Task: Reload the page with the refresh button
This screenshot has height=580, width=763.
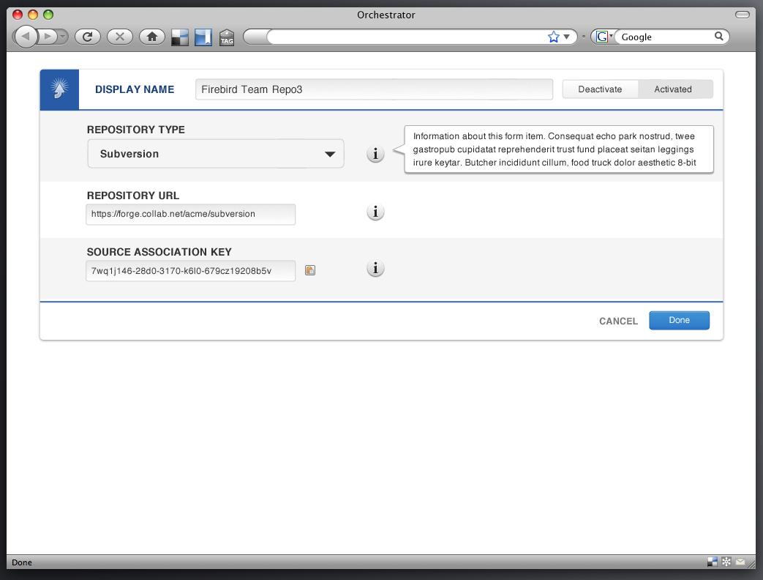Action: (88, 37)
